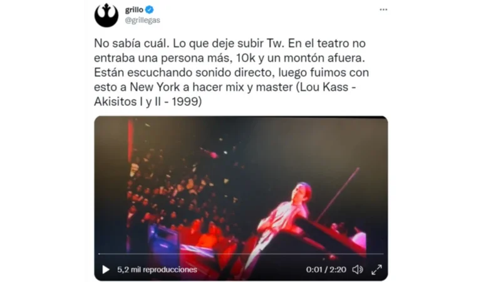Mute the video using the speaker icon
This screenshot has height=282, width=501.
[x=358, y=269]
